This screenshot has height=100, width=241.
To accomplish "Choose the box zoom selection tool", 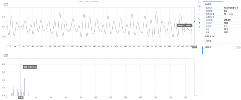I will click(199, 14).
